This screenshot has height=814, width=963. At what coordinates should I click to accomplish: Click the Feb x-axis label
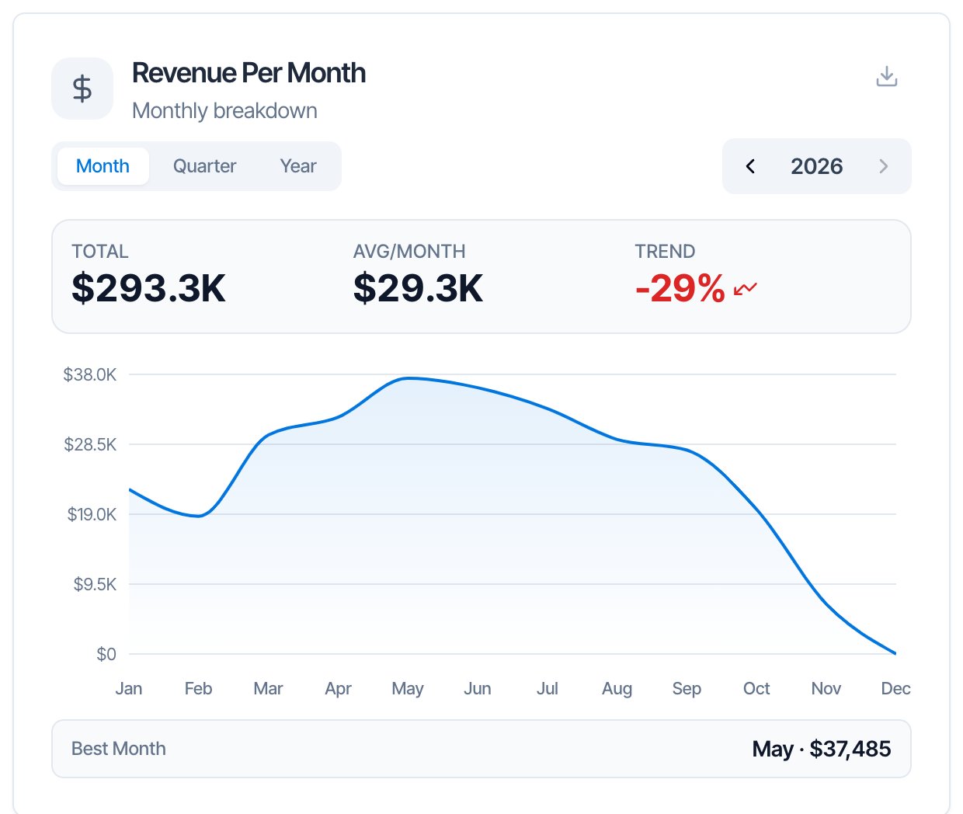pos(199,688)
